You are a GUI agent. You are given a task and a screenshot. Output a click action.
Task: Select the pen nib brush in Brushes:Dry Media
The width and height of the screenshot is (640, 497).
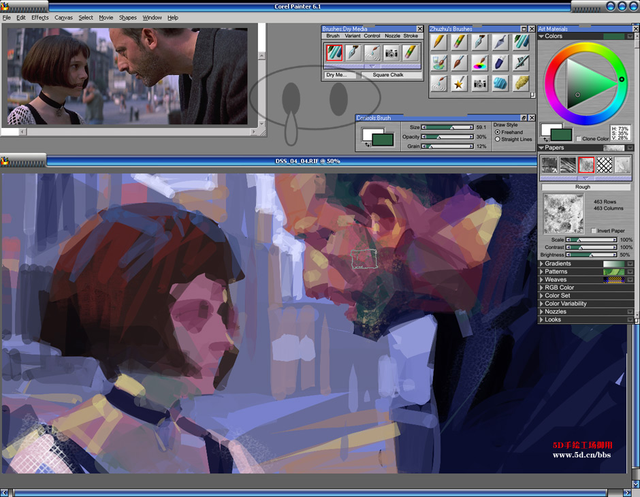[x=353, y=53]
